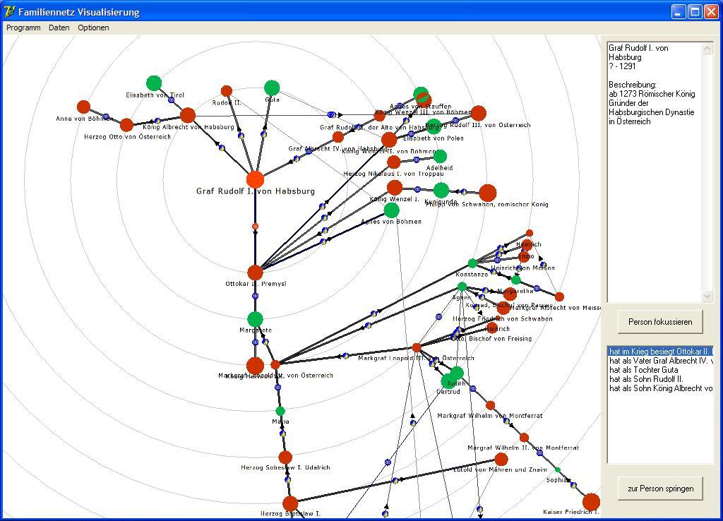
Task: Click the Herzog Nikolaus I. von Troppau node
Action: [394, 162]
